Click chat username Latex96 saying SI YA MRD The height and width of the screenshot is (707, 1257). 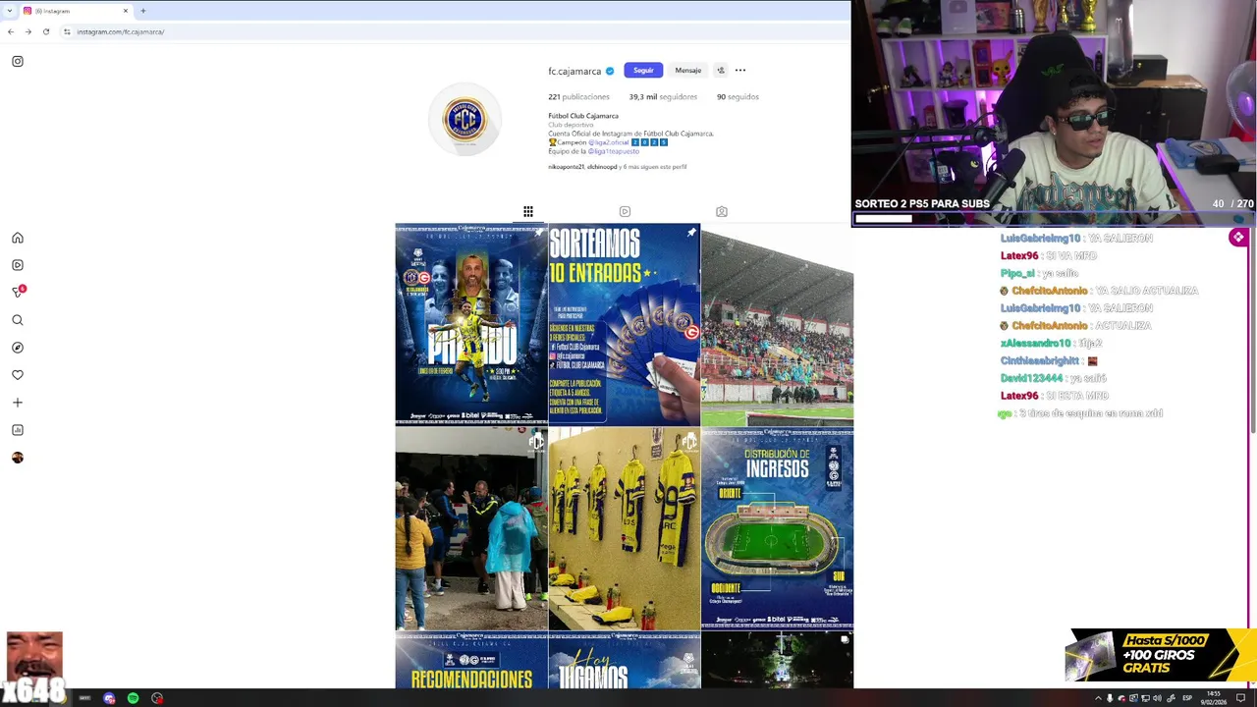1019,256
